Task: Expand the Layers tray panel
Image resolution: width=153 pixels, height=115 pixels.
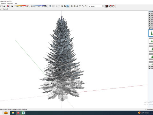Action: pyautogui.click(x=151, y=22)
